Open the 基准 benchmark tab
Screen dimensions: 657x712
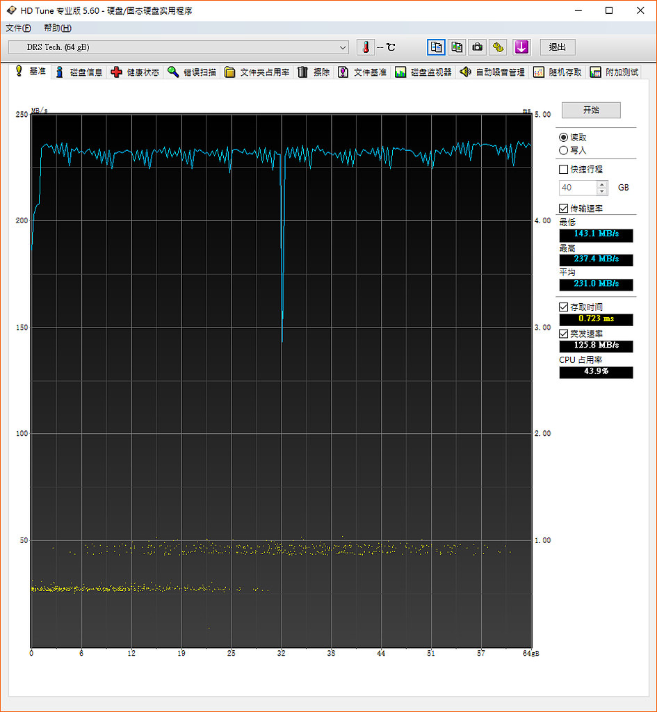tap(31, 72)
